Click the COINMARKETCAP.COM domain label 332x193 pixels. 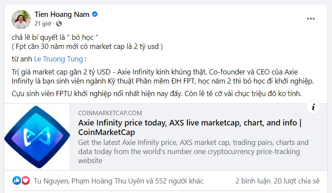pos(110,113)
